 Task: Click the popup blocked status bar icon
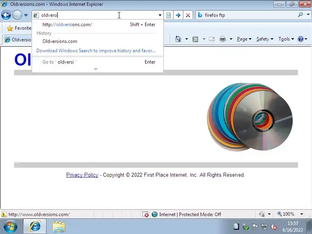(x=145, y=214)
